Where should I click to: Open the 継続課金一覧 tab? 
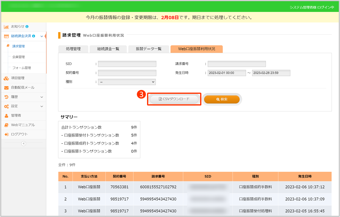click(x=108, y=49)
